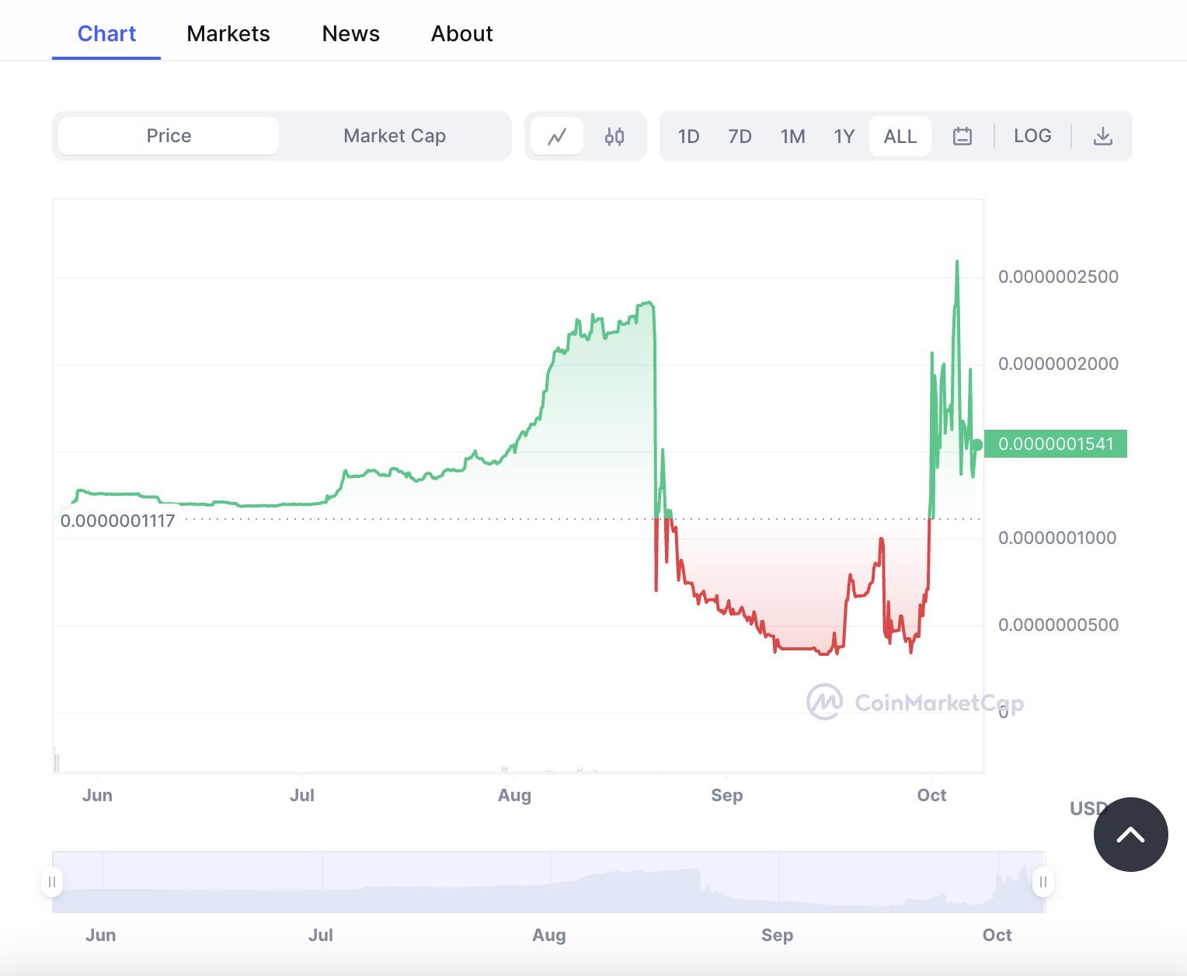Download chart data icon
This screenshot has width=1187, height=976.
click(x=1103, y=137)
